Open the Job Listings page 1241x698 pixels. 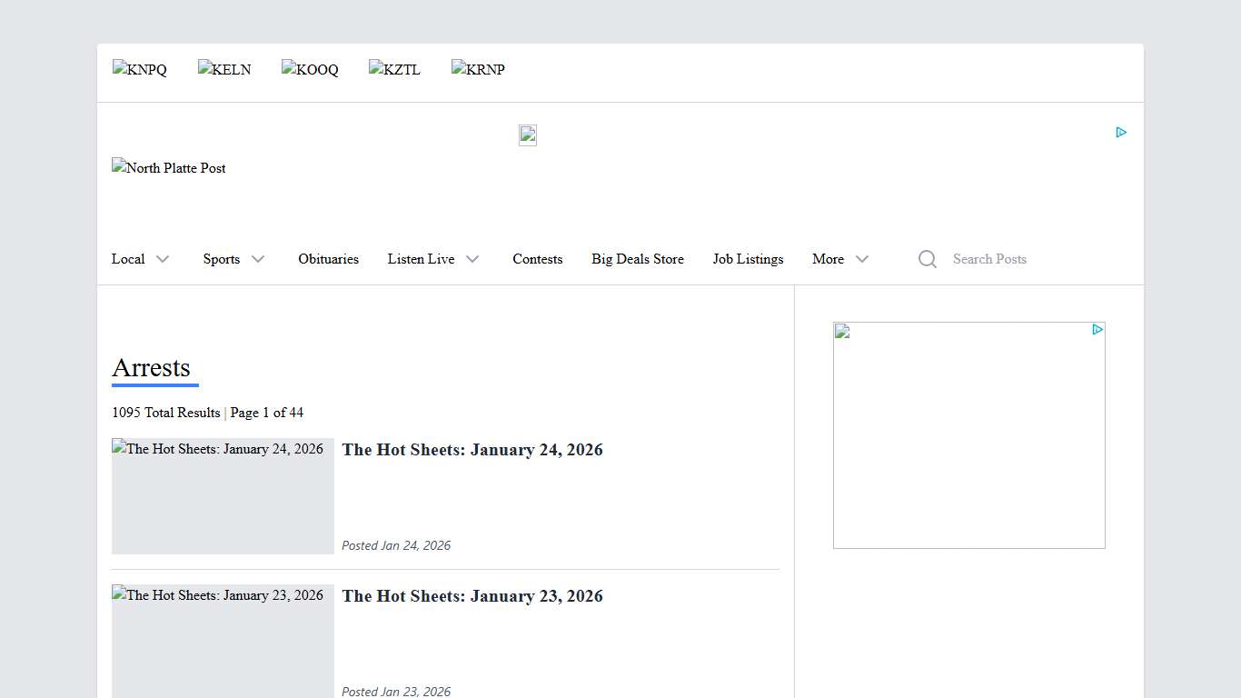(748, 259)
